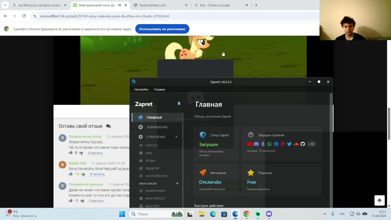The height and width of the screenshot is (220, 391).
Task: Open Chrome tab search dropdown
Action: pyautogui.click(x=5, y=5)
